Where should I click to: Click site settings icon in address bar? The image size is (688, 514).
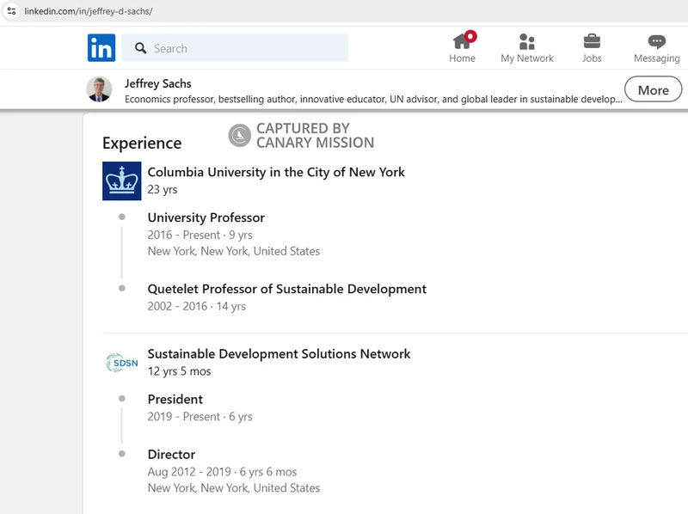click(x=11, y=11)
